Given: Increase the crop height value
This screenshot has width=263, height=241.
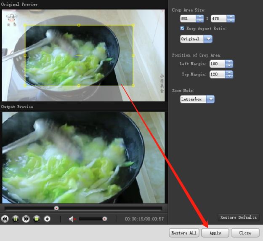Looking at the screenshot, I should (x=231, y=17).
